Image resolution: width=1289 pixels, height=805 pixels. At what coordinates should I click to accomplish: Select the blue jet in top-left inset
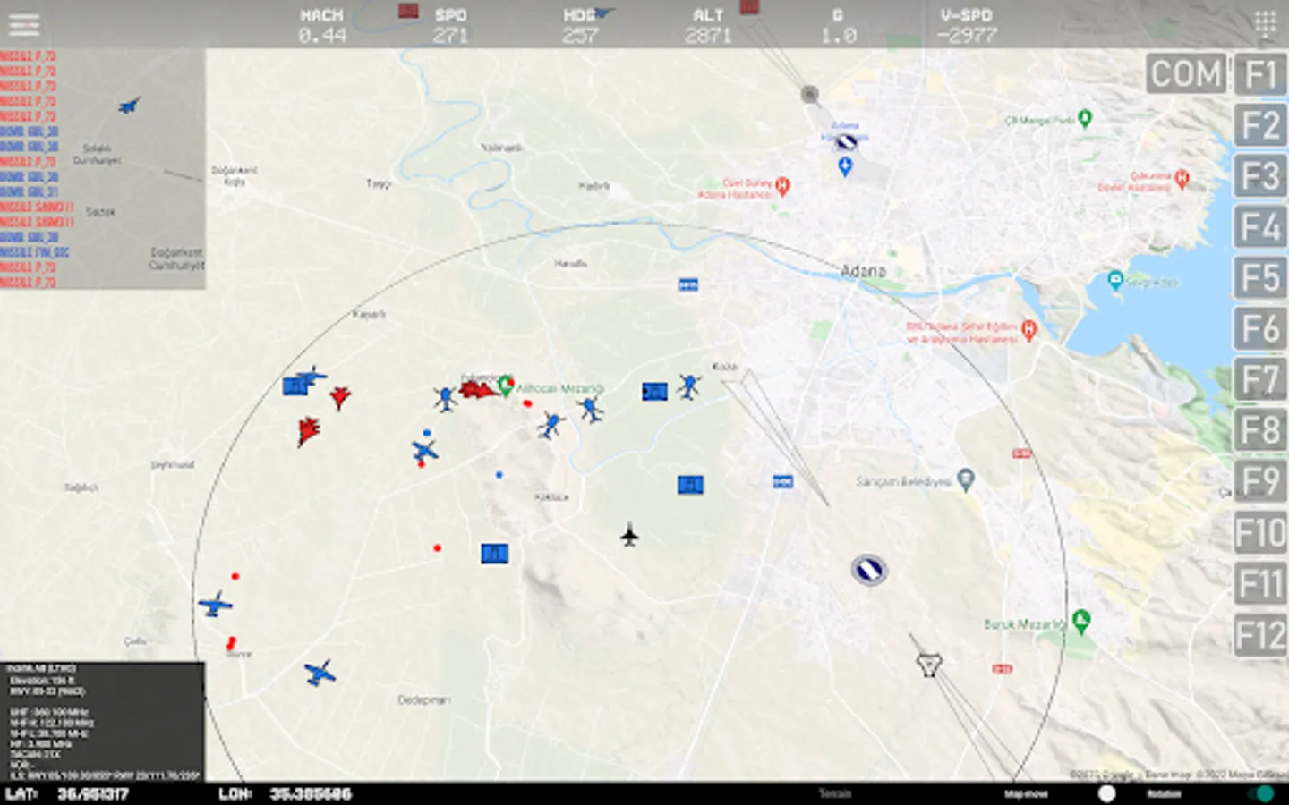click(x=130, y=106)
